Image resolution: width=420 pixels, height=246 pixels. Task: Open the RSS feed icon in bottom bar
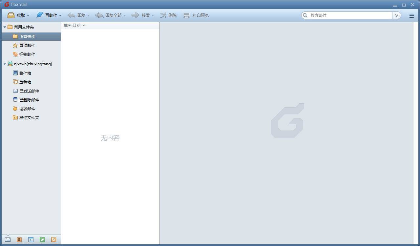pos(53,240)
